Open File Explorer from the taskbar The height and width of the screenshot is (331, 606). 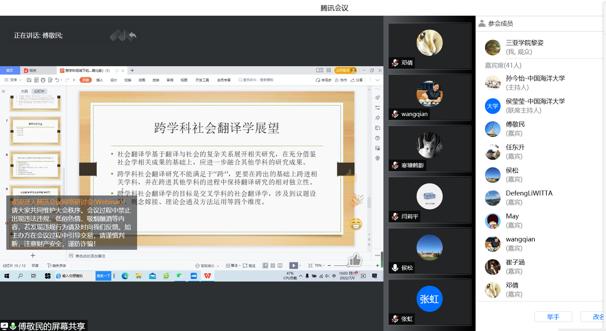(x=139, y=276)
